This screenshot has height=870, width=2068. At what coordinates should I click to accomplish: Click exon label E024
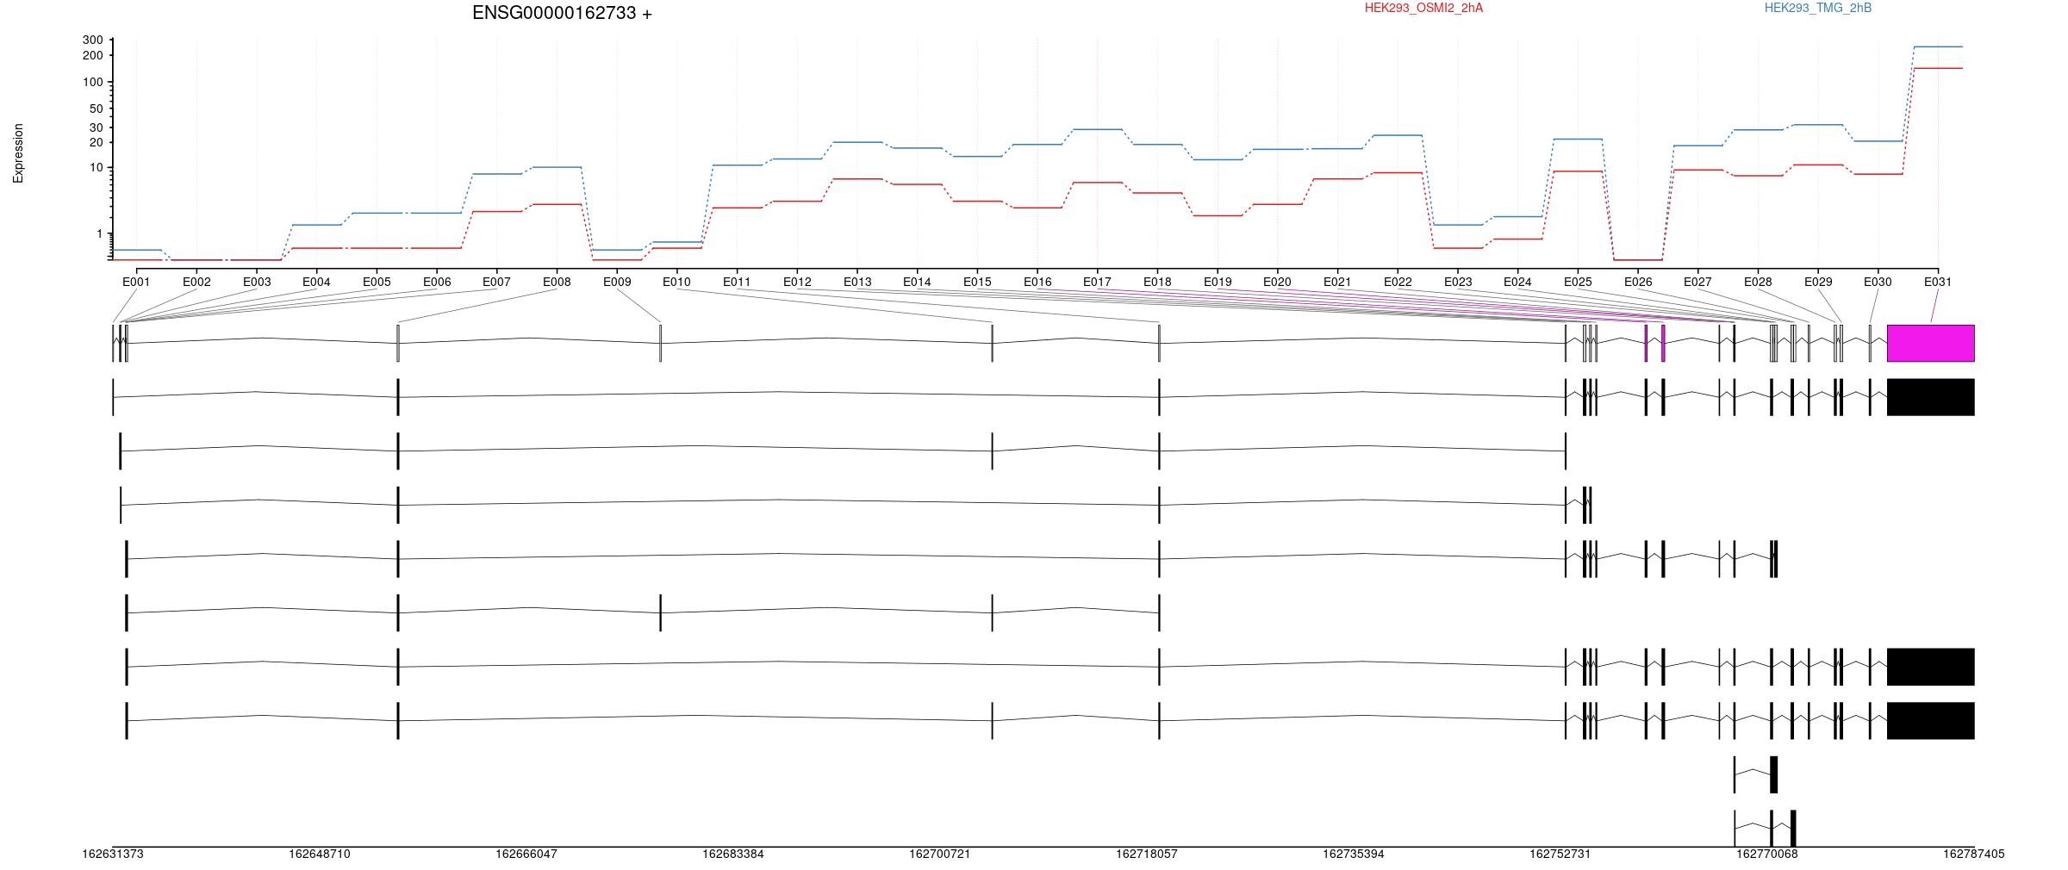[1517, 282]
